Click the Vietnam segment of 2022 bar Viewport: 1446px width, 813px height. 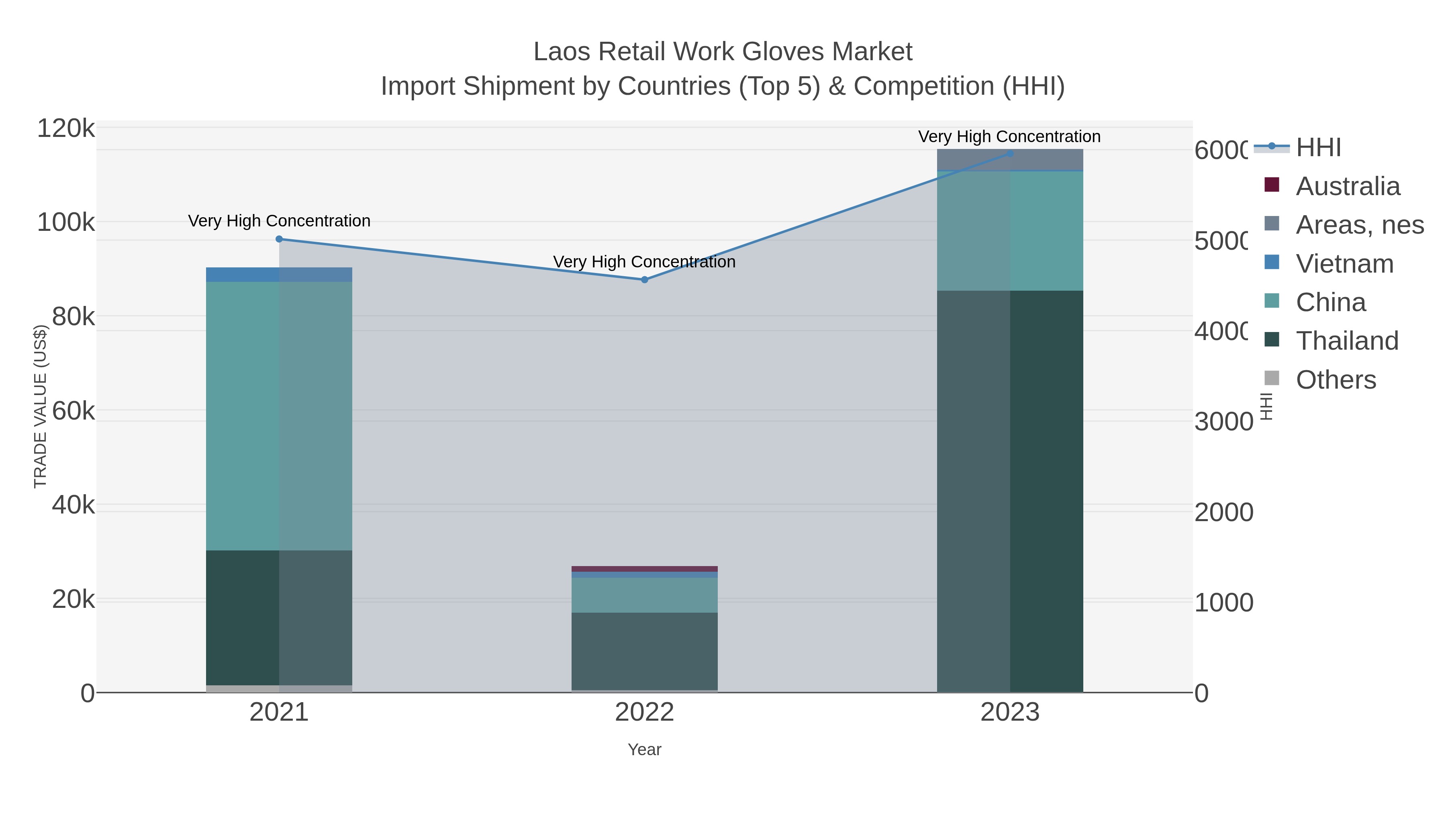point(644,575)
